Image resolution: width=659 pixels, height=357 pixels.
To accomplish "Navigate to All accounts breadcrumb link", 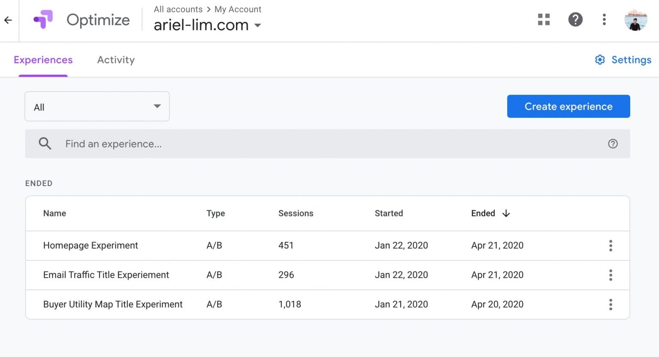I will [x=178, y=9].
